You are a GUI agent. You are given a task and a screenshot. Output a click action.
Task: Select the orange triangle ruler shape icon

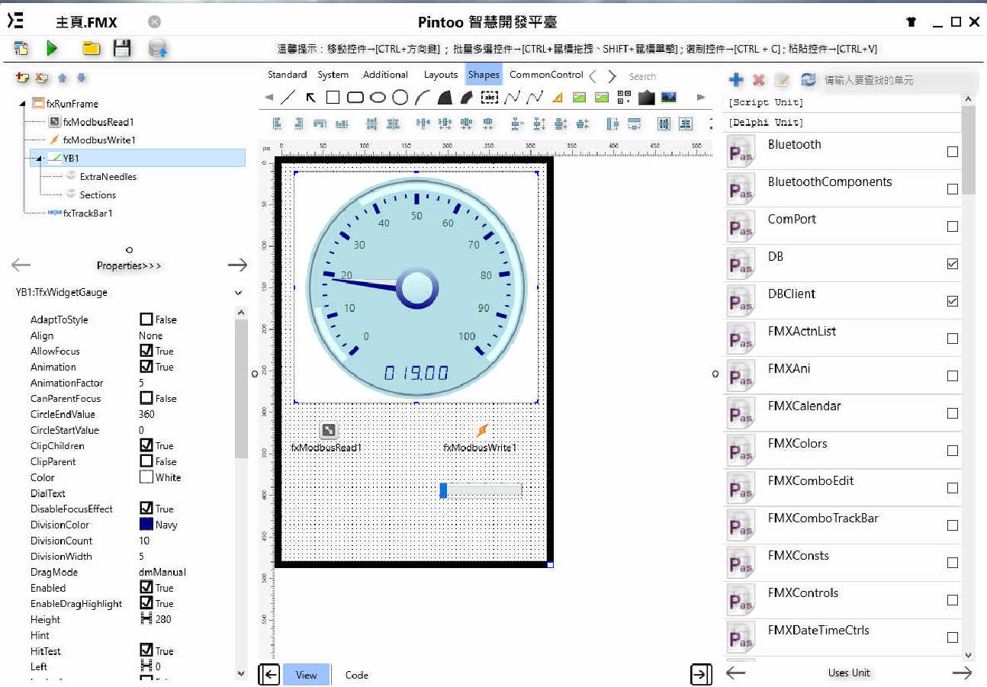[557, 97]
